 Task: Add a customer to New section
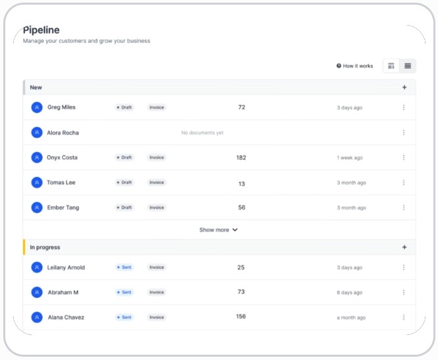(404, 88)
